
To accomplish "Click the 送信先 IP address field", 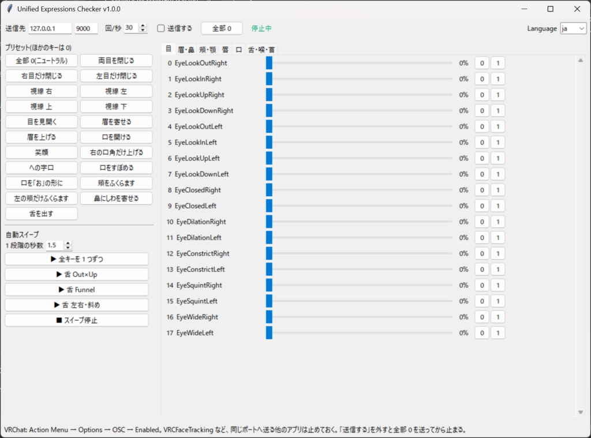I will (x=50, y=28).
